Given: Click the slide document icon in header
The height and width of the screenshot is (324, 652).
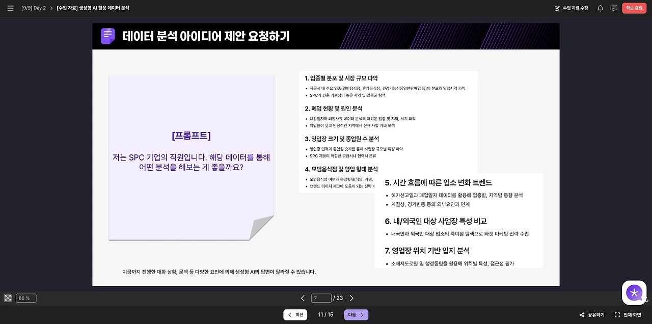Looking at the screenshot, I should pyautogui.click(x=108, y=36).
